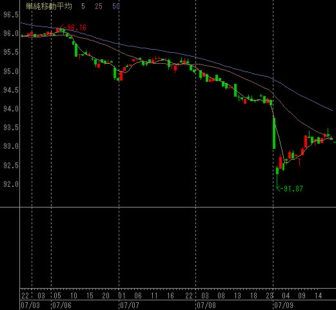Viewport: 336px width, 310px height.
Task: Select the 50-period moving average legend value
Action: pos(116,6)
